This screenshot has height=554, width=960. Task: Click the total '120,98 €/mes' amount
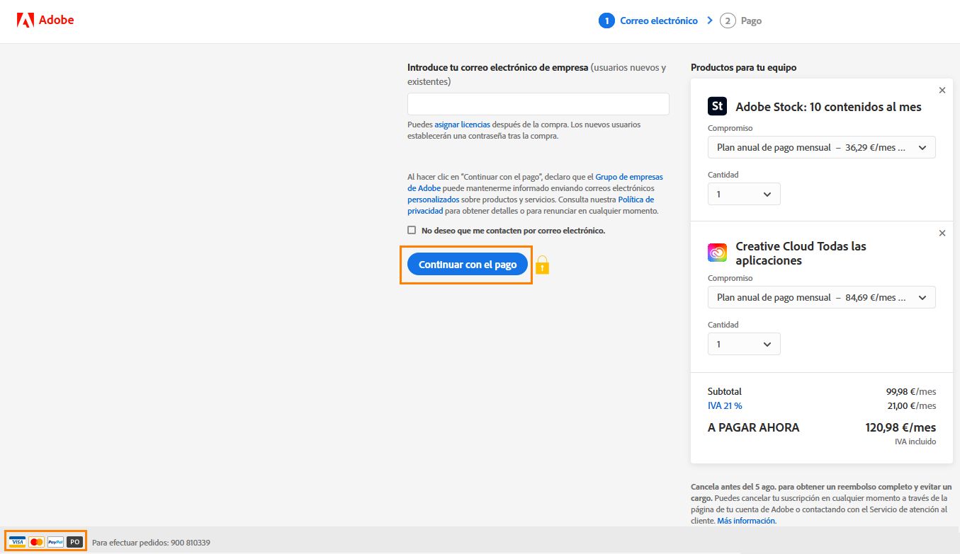click(x=900, y=427)
